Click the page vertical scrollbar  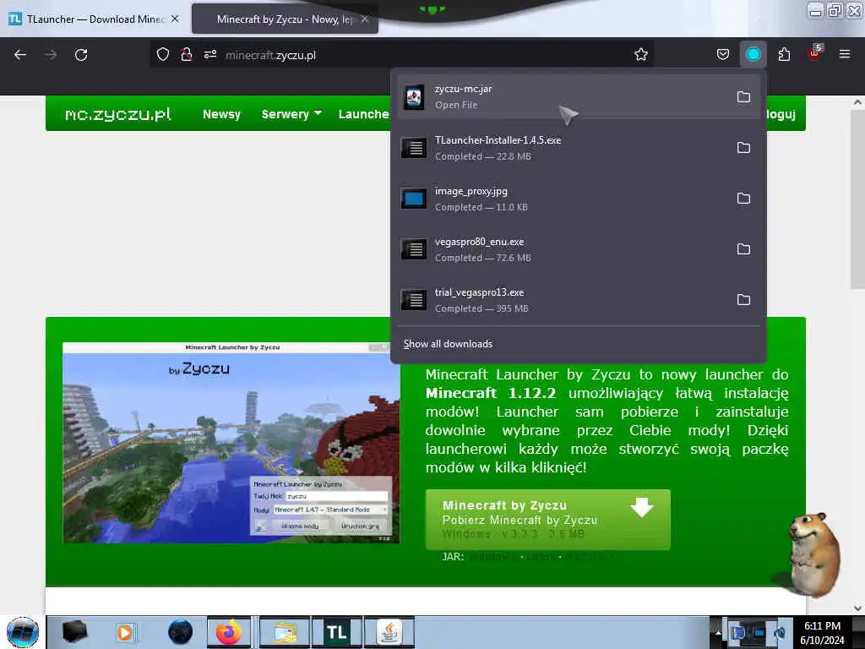pos(857,199)
